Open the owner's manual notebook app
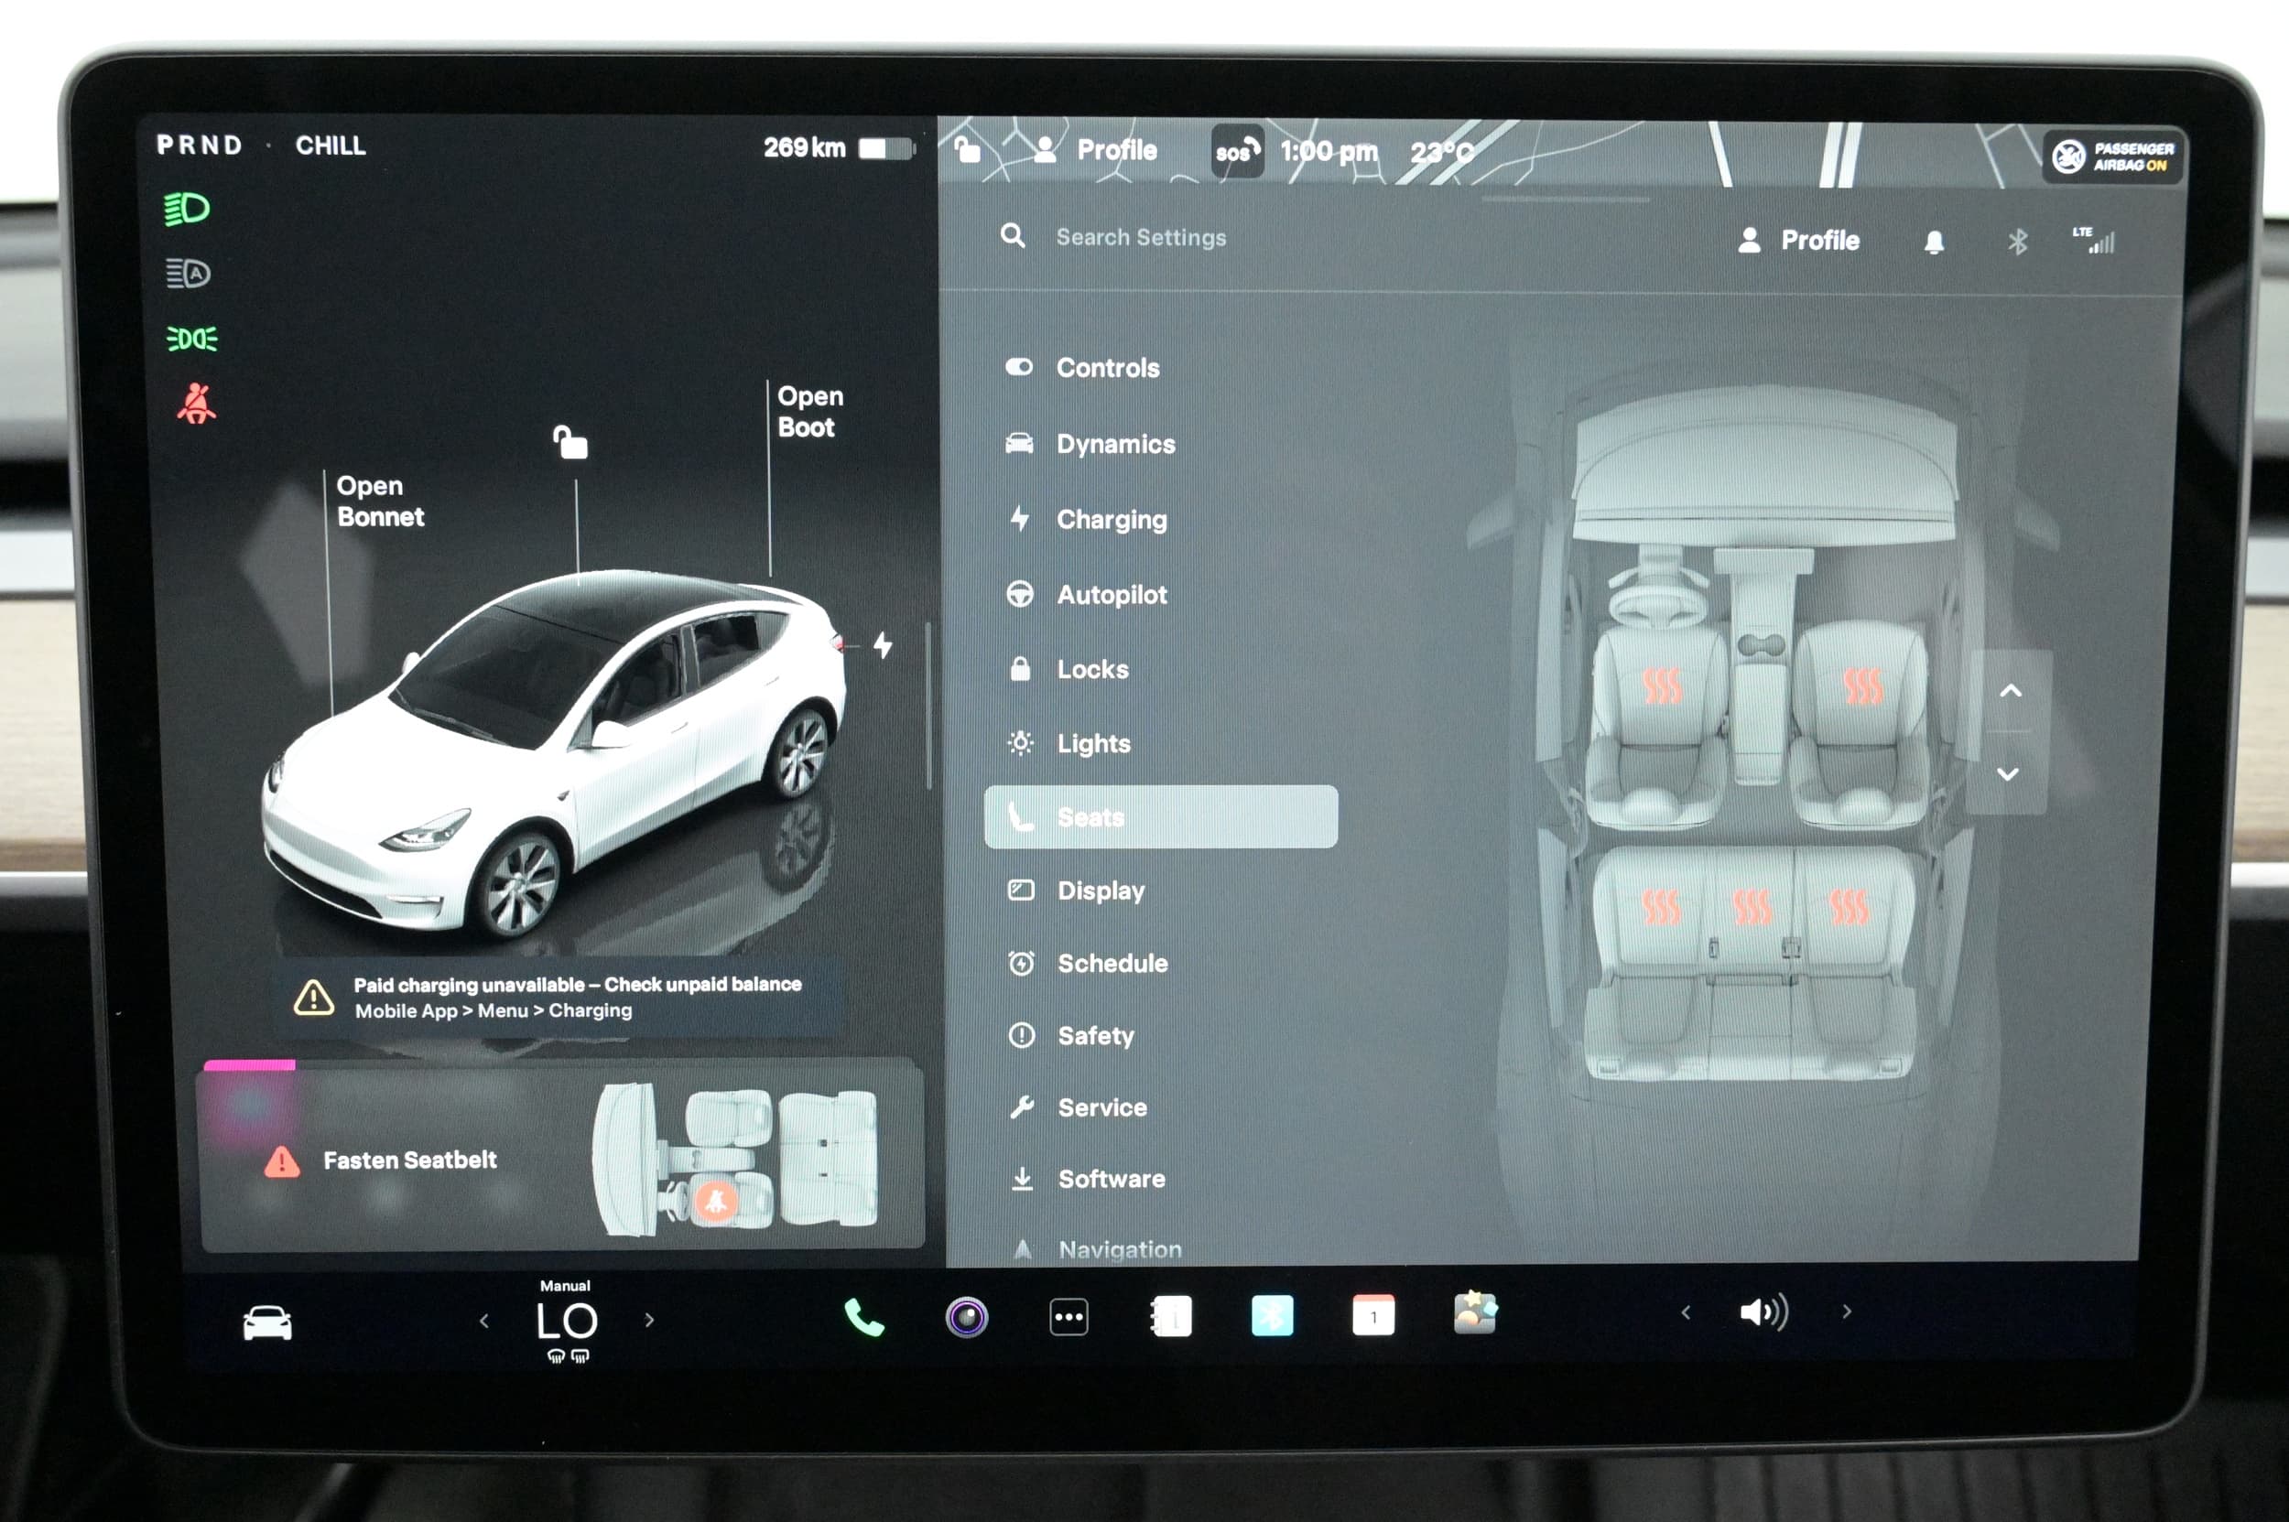The image size is (2289, 1522). click(x=1171, y=1316)
